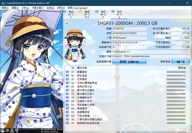Select the F: drive status icon
Screen dimensions: 192x133
[97, 12]
